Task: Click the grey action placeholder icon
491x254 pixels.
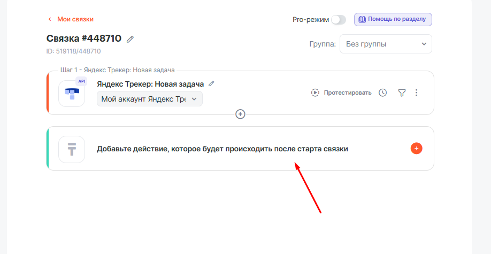Action: click(72, 149)
